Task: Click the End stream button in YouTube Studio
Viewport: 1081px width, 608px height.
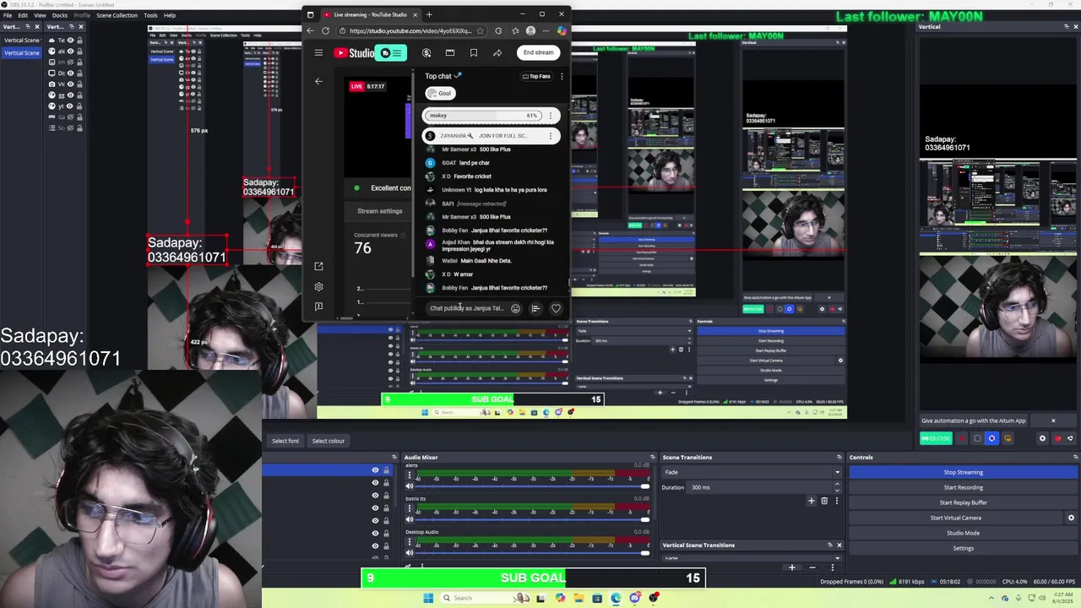Action: 538,52
